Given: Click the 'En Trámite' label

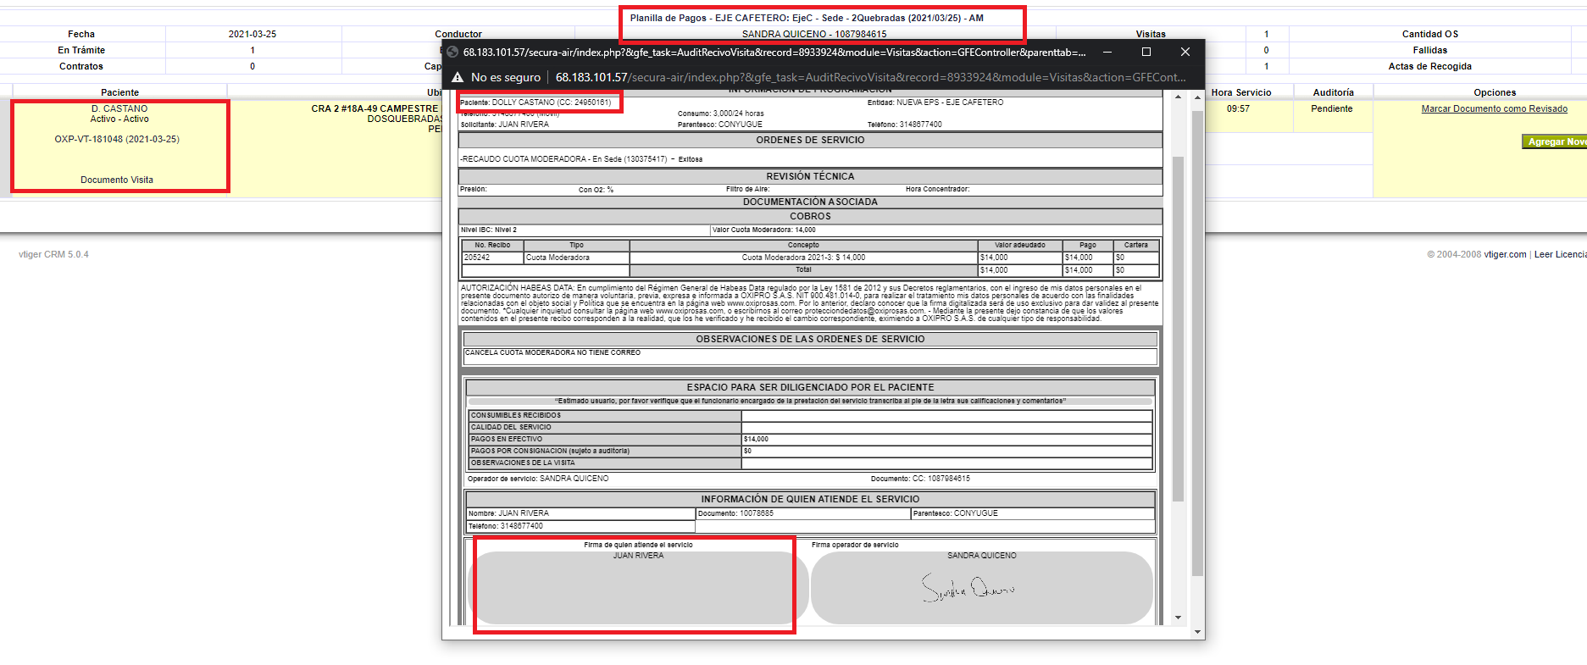Looking at the screenshot, I should 81,50.
